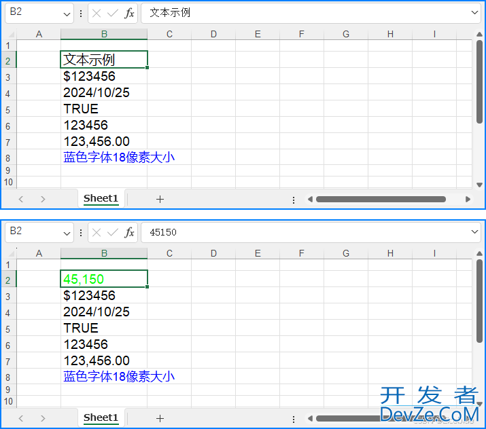Image resolution: width=486 pixels, height=429 pixels.
Task: Select cell TRUE in top spreadsheet
Action: click(x=104, y=109)
